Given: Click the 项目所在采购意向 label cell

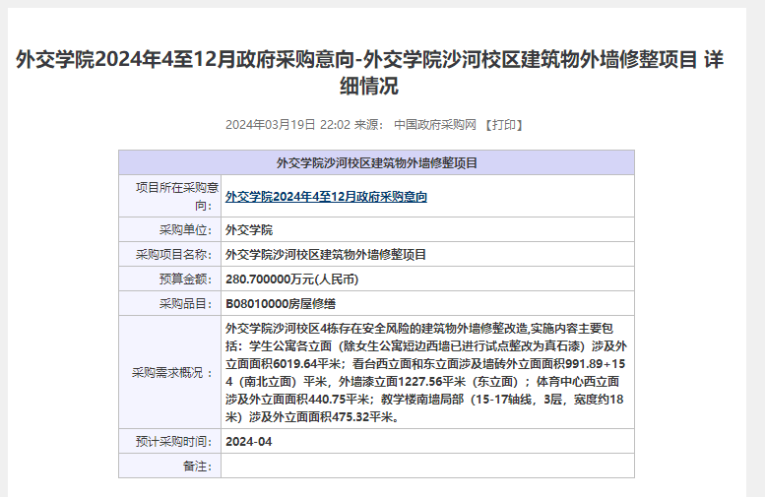Looking at the screenshot, I should pyautogui.click(x=170, y=197).
